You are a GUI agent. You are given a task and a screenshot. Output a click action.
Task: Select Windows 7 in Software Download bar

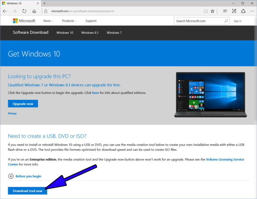tap(114, 33)
